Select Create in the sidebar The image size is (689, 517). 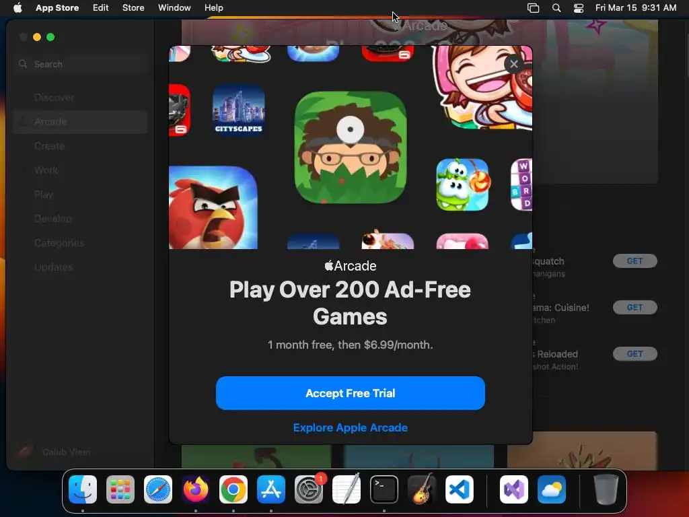81,146
